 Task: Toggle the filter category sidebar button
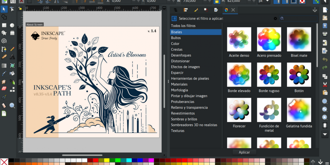[x=174, y=18]
